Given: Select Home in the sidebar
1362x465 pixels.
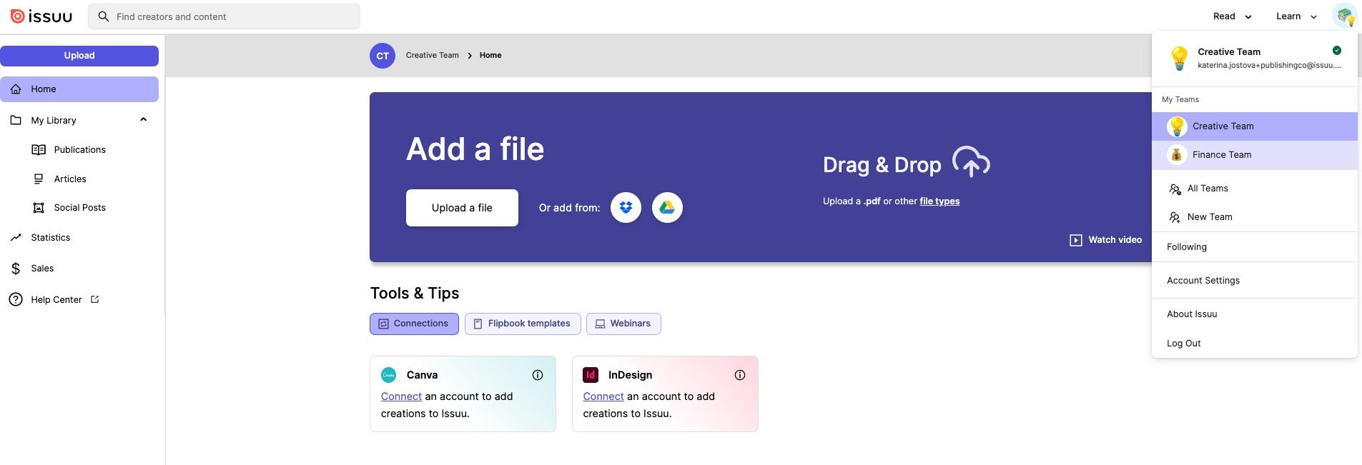Looking at the screenshot, I should point(79,89).
